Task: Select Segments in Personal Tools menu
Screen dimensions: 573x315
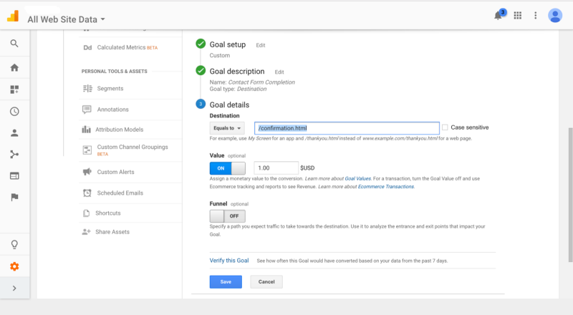Action: pyautogui.click(x=110, y=88)
